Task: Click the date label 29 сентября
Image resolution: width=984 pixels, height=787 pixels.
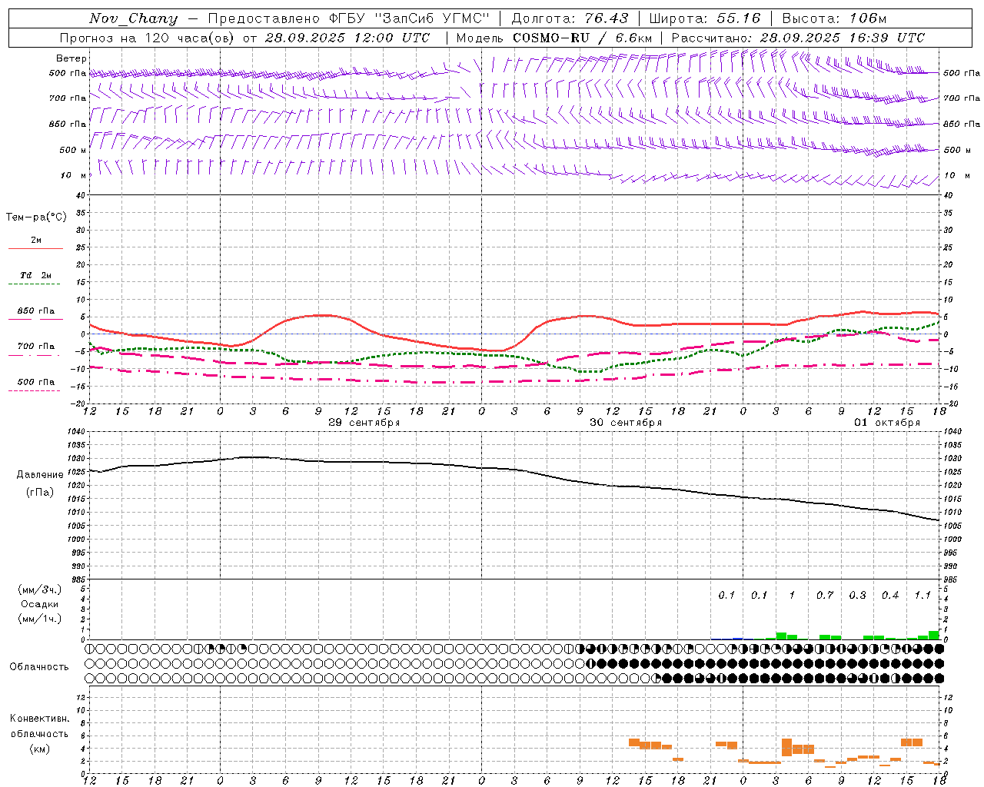Action: (x=364, y=423)
